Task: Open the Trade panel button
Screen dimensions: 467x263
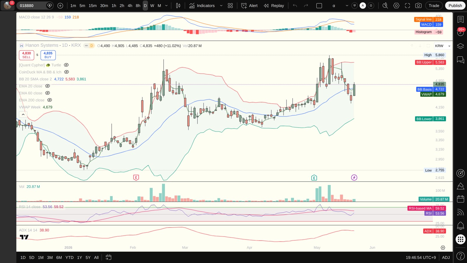Action: pos(434,6)
